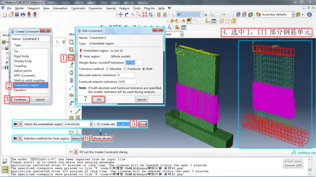Open the blue information icon
316x177 pixels.
[309, 15]
